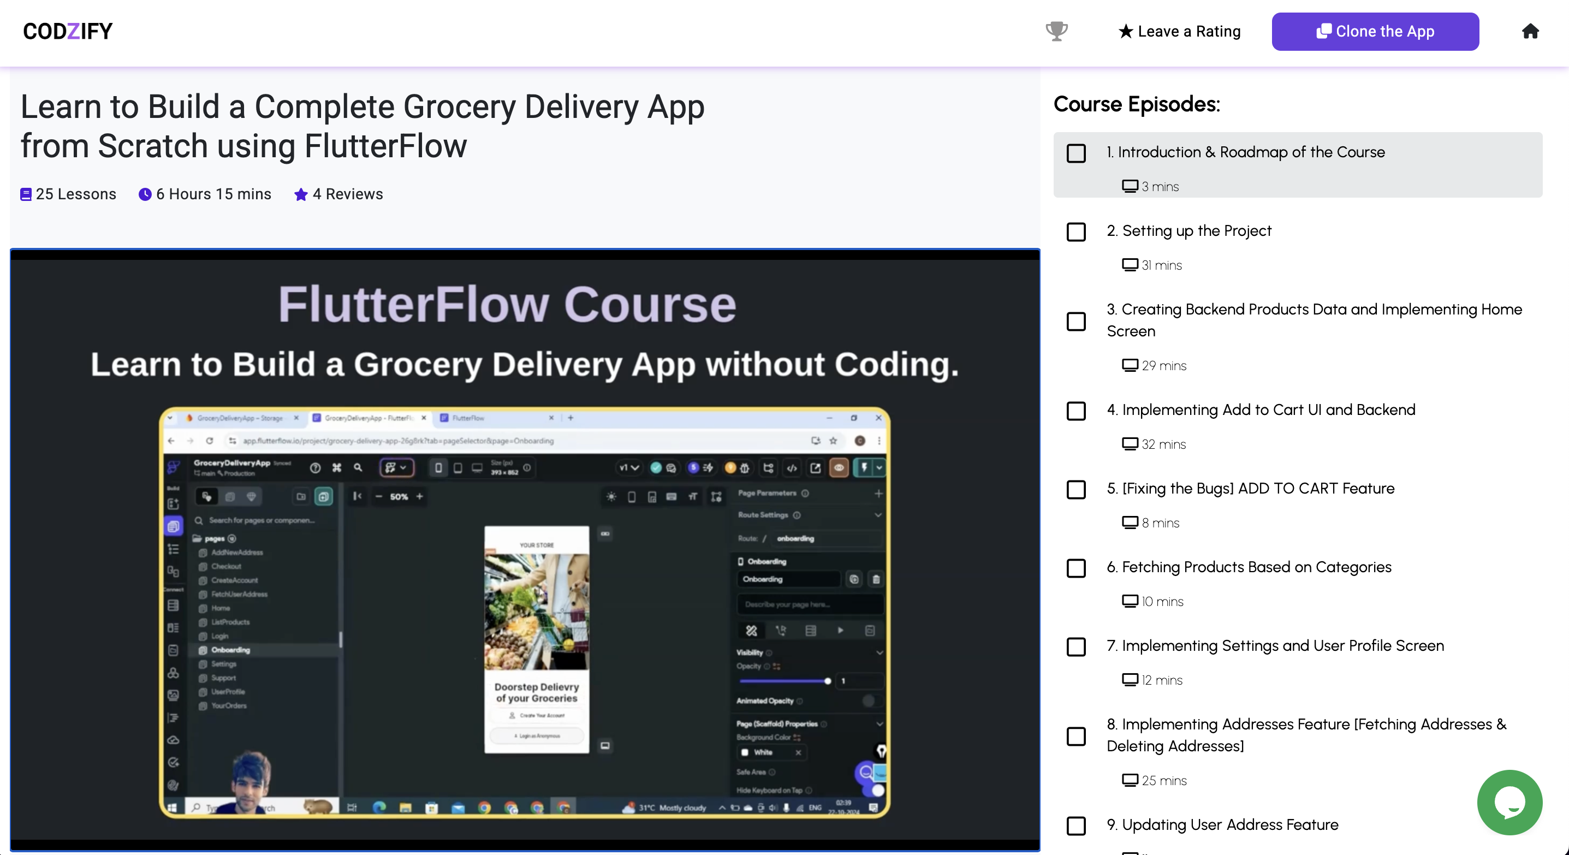Image resolution: width=1569 pixels, height=855 pixels.
Task: Open episode 4 Implementing Add to Cart UI
Action: pyautogui.click(x=1261, y=409)
